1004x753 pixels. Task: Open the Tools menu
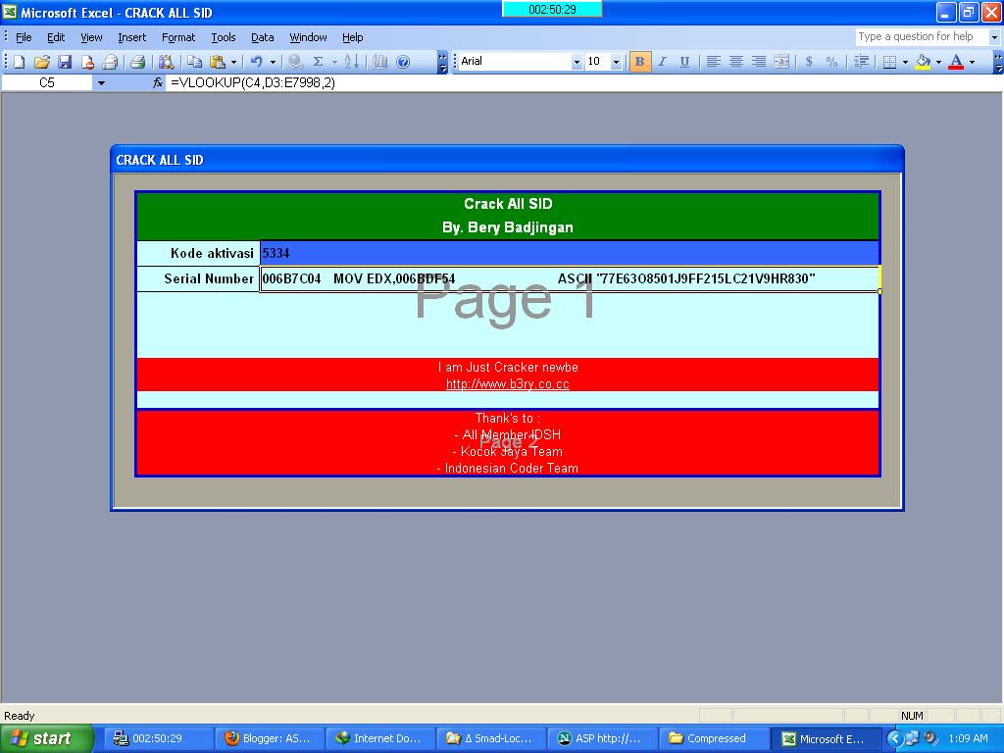[x=224, y=37]
